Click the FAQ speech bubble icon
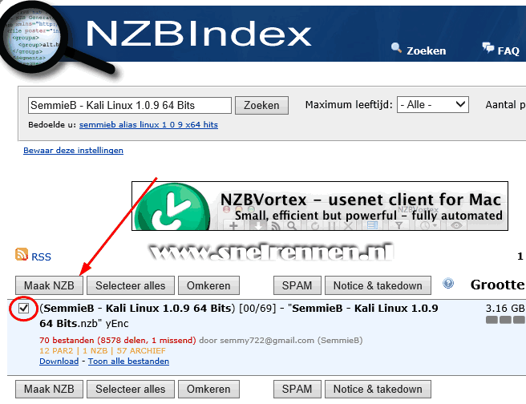 pyautogui.click(x=488, y=47)
